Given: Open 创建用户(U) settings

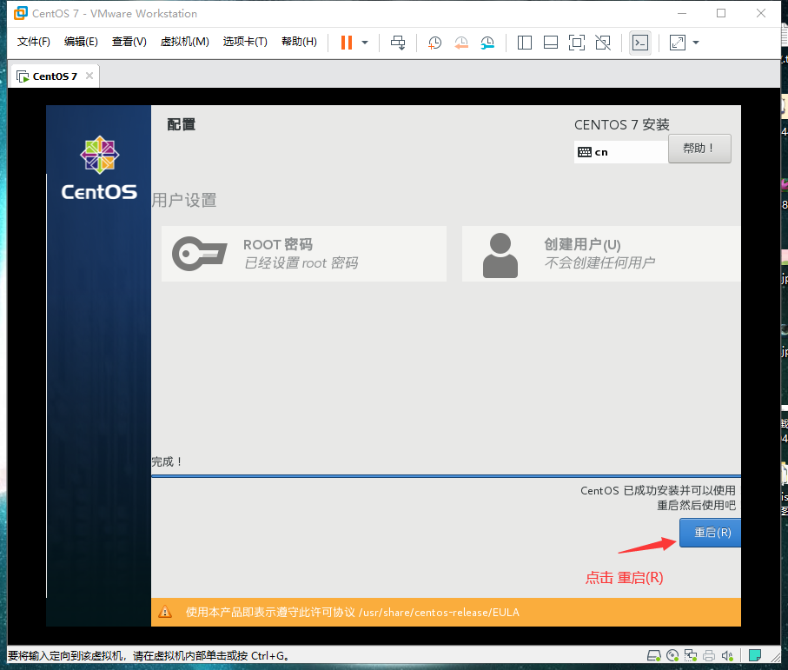Looking at the screenshot, I should point(601,254).
